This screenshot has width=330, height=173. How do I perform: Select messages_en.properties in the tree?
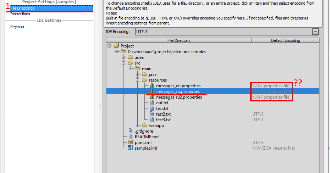coord(178,86)
